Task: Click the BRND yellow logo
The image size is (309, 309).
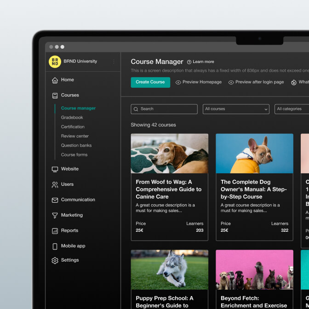Action: [55, 62]
